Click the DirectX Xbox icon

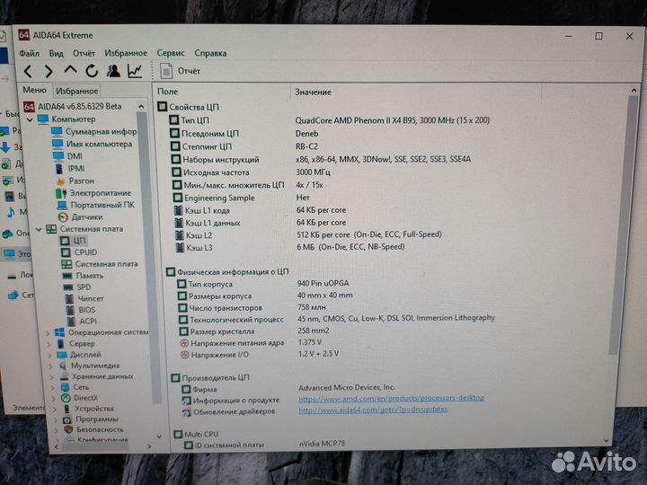pyautogui.click(x=66, y=398)
